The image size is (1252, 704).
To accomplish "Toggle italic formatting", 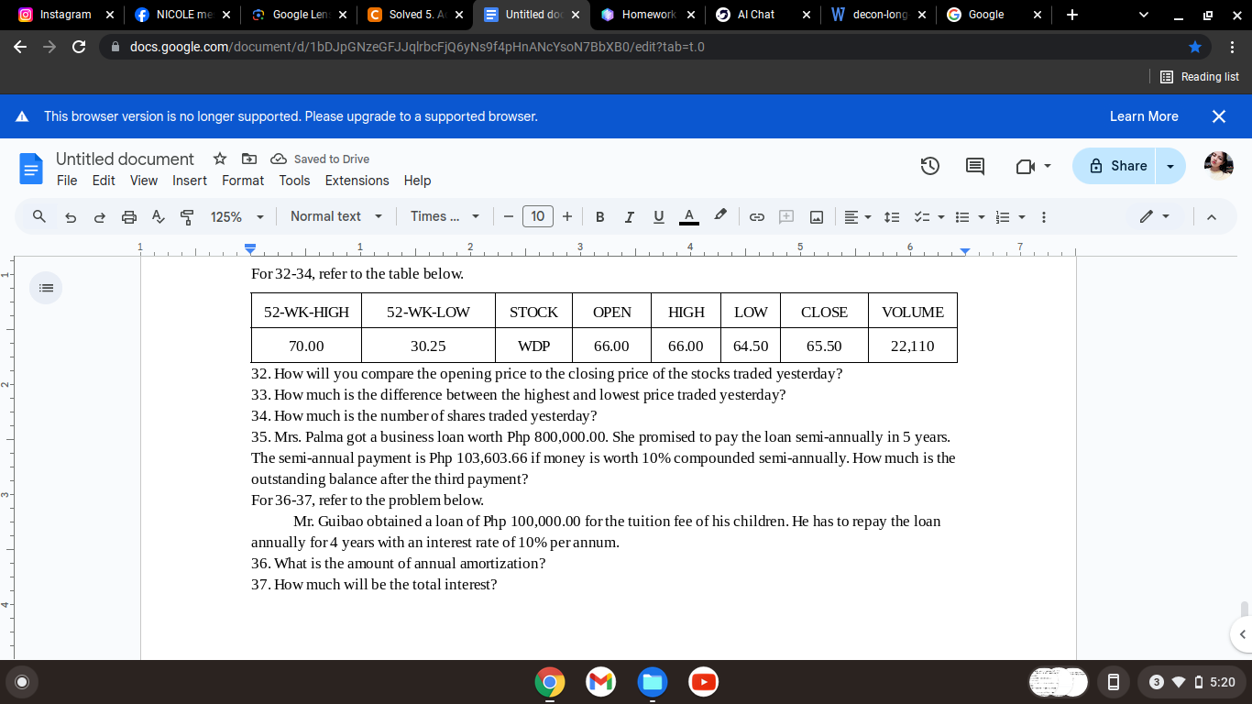I will (629, 217).
